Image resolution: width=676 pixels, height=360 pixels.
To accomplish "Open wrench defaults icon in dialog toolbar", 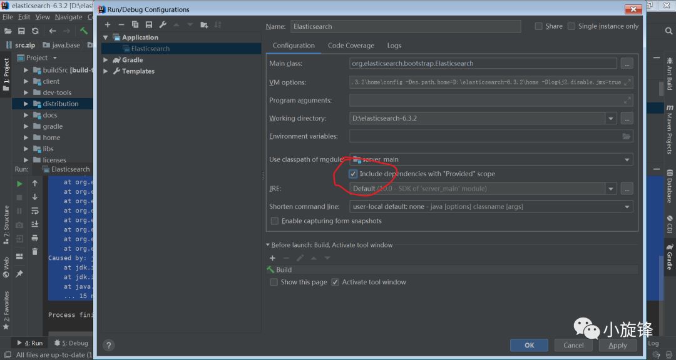I will (163, 25).
